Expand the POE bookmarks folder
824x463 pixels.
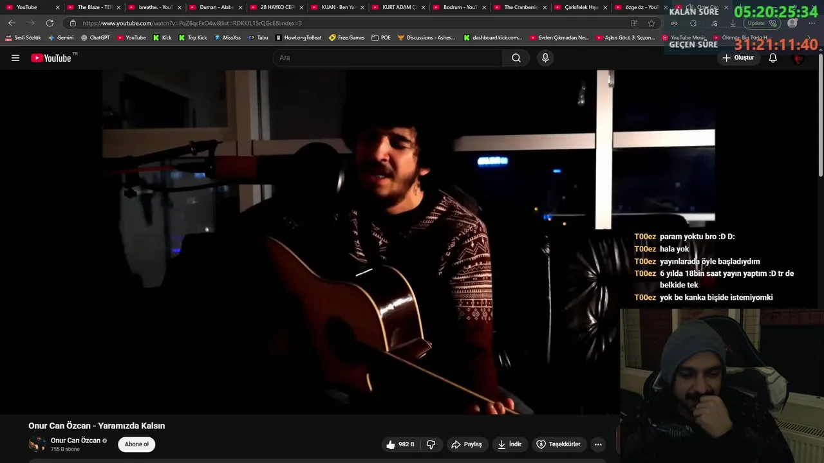pyautogui.click(x=381, y=38)
